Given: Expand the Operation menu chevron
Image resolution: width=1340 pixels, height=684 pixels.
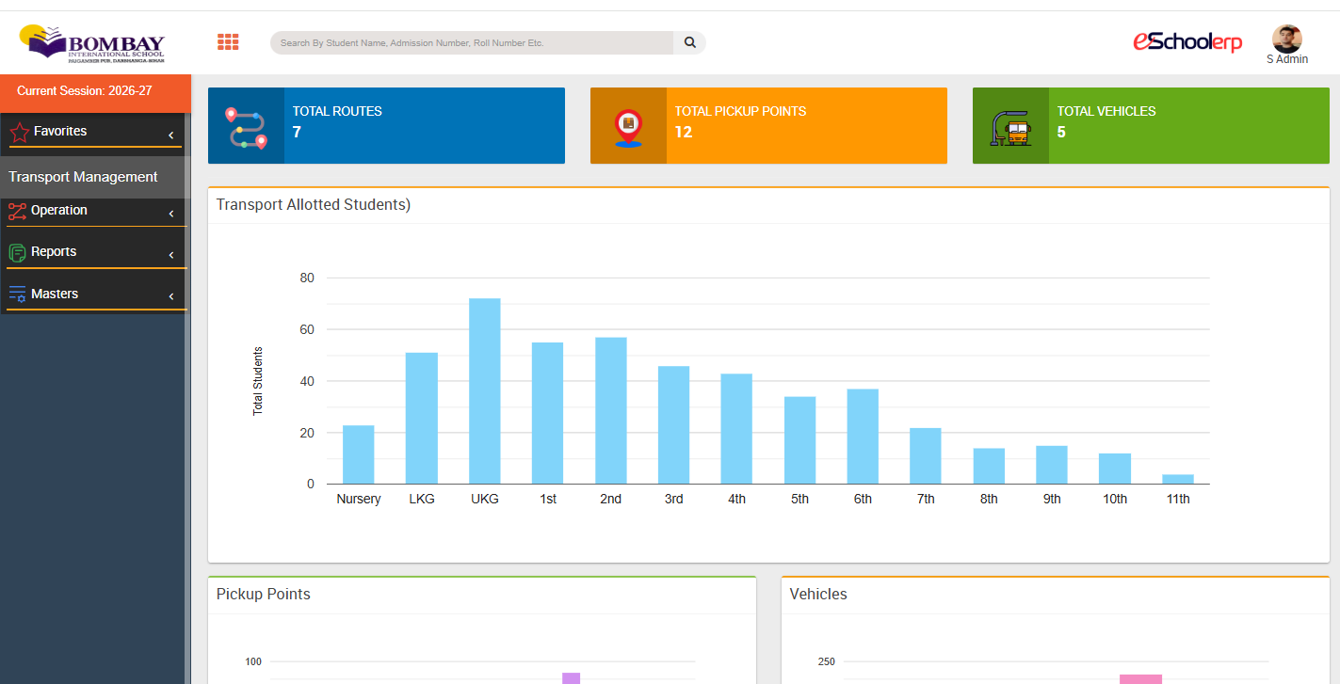Looking at the screenshot, I should point(171,215).
